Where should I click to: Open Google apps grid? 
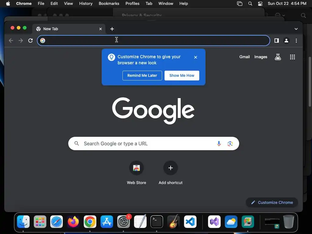[x=292, y=57]
